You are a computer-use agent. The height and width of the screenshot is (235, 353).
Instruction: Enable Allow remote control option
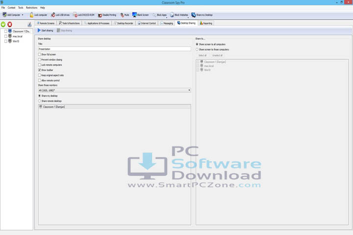pyautogui.click(x=39, y=80)
